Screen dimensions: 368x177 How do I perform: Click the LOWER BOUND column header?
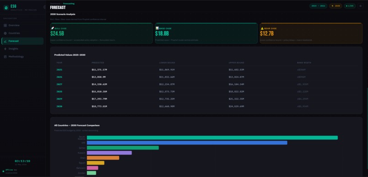(167, 63)
